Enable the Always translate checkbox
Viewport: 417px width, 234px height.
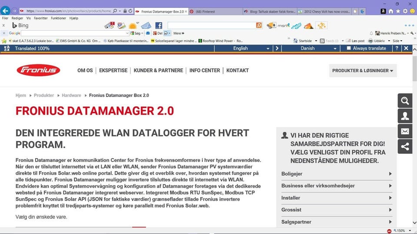click(x=349, y=48)
